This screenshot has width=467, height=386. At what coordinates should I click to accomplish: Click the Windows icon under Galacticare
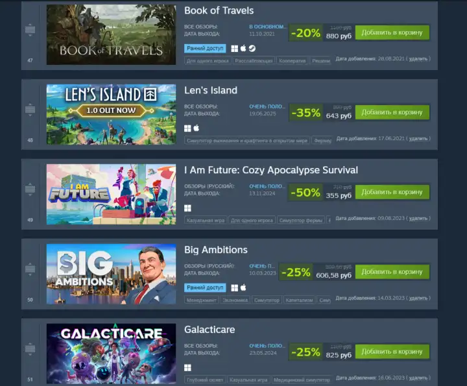point(187,368)
